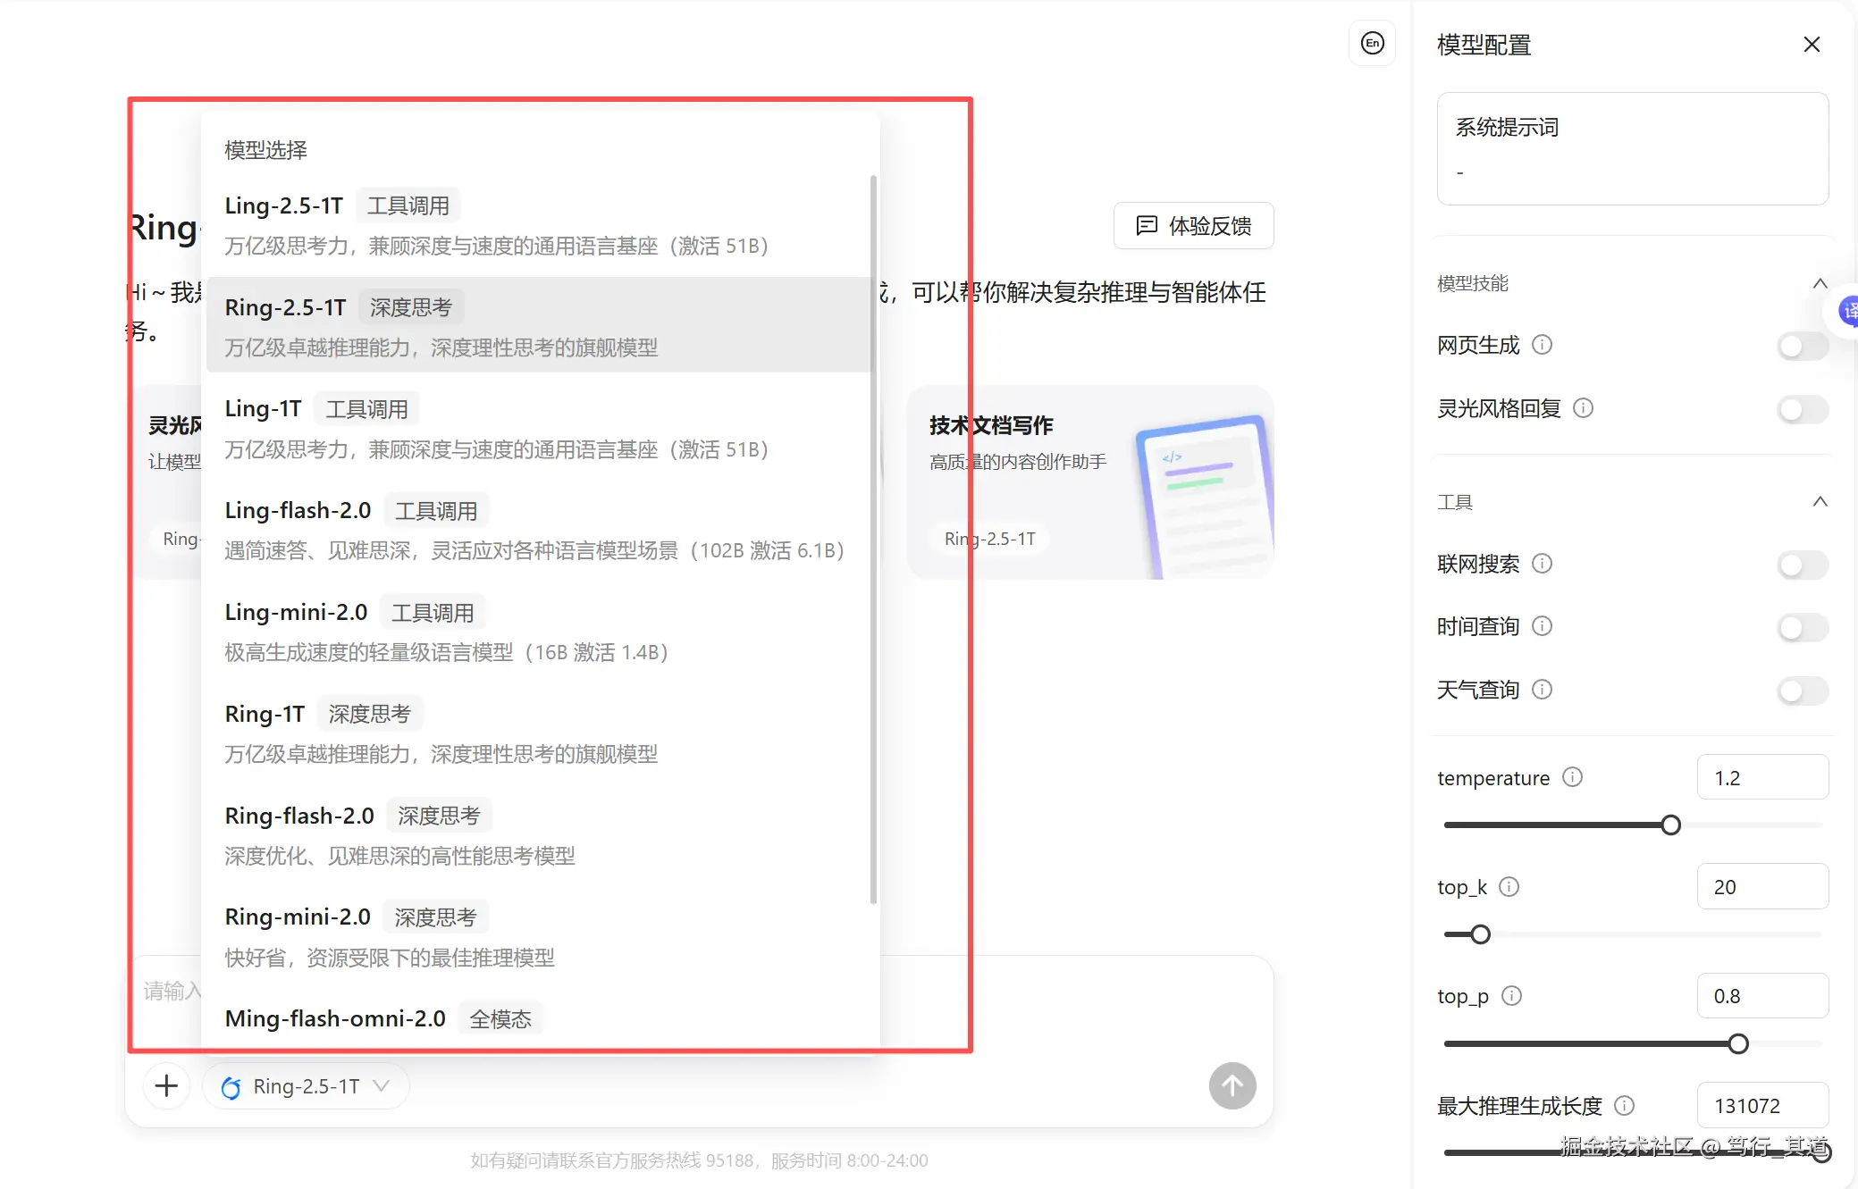Click info icon next to temperature
Image resolution: width=1858 pixels, height=1189 pixels.
tap(1573, 777)
